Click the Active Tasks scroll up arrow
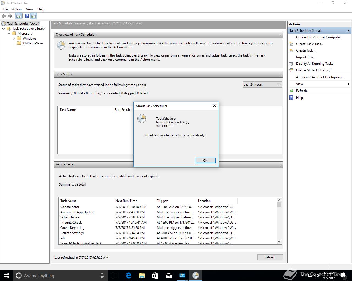The height and width of the screenshot is (281, 352). [279, 200]
